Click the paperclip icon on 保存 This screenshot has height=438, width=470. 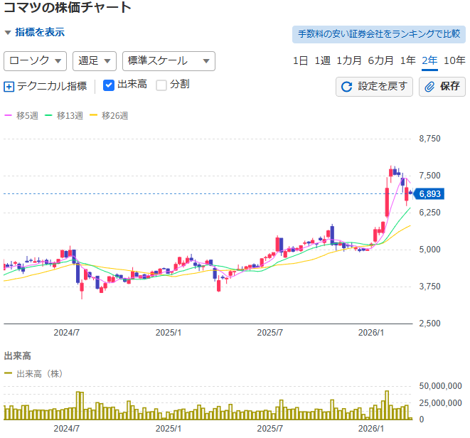429,87
